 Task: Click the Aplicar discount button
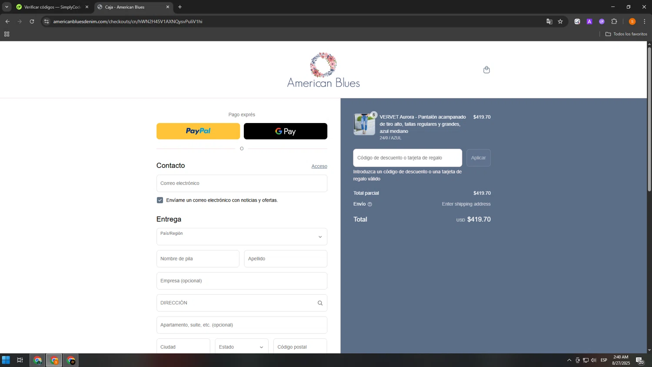(479, 158)
